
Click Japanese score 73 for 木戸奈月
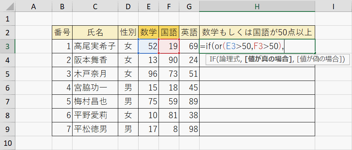pos(169,74)
